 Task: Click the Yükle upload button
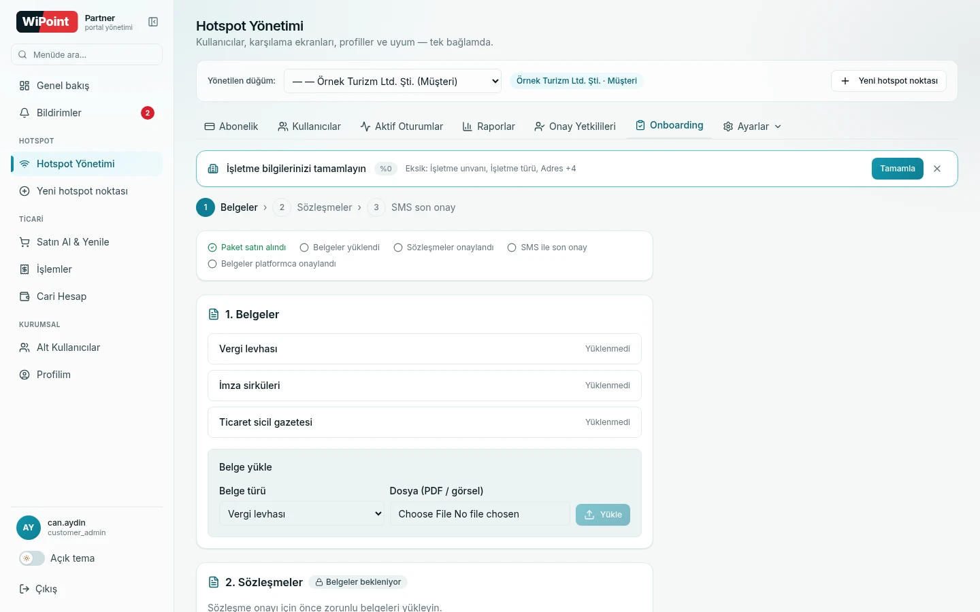(603, 515)
